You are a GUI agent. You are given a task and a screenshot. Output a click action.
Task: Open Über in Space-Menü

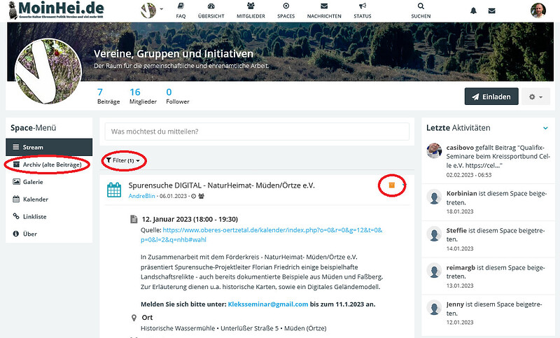coord(49,234)
